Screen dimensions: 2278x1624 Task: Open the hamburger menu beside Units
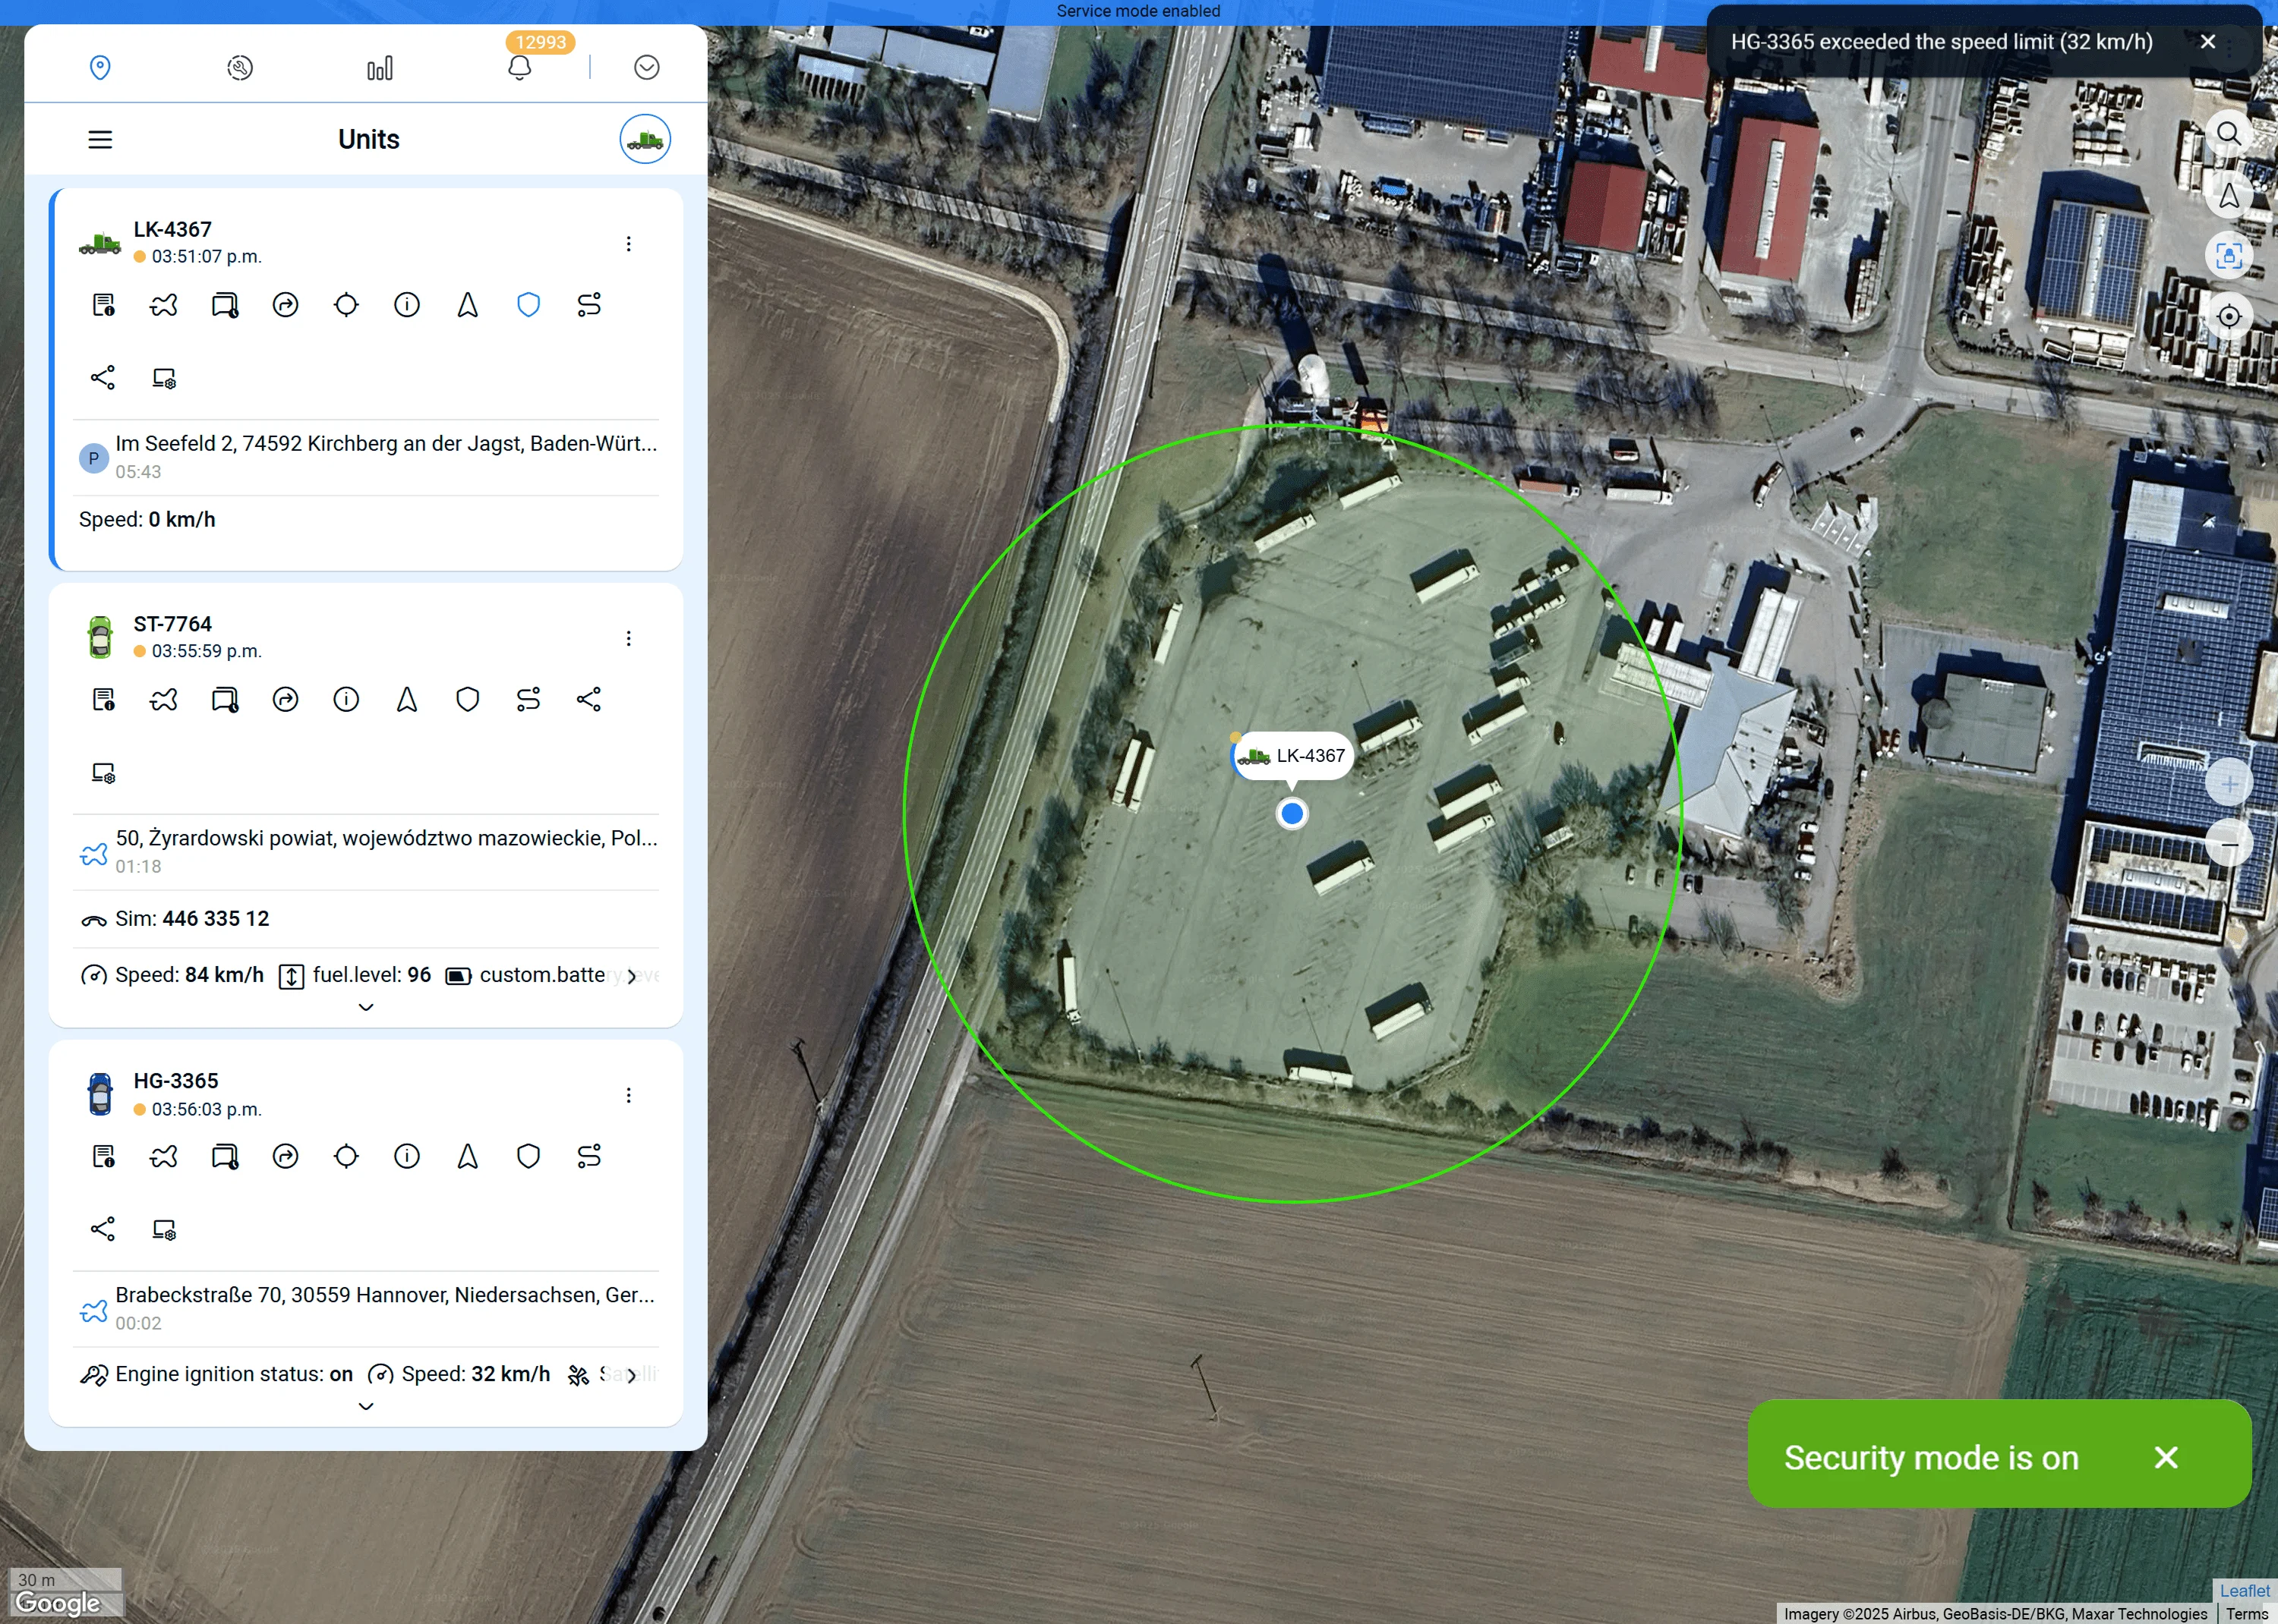(x=100, y=139)
